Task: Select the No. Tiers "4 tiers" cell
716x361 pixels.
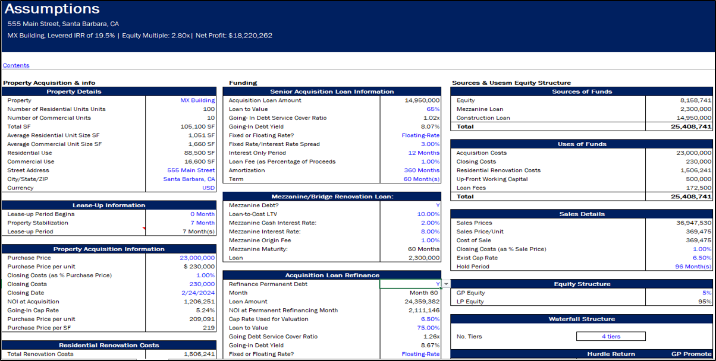Action: 611,337
